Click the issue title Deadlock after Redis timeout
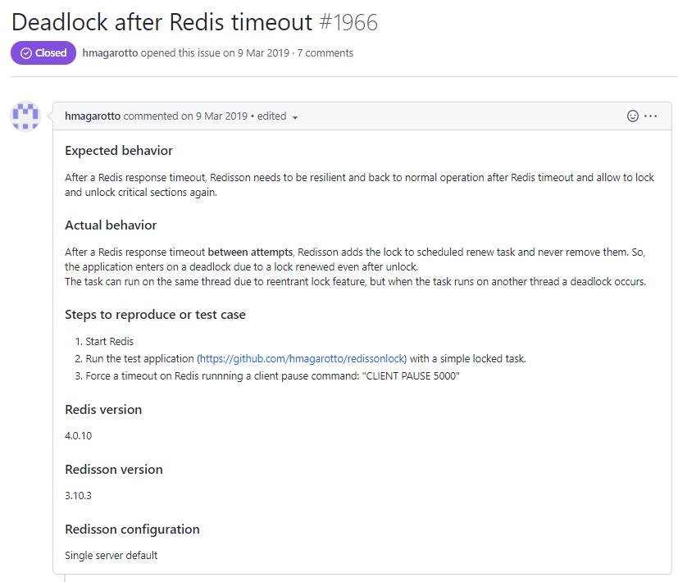 [x=162, y=21]
